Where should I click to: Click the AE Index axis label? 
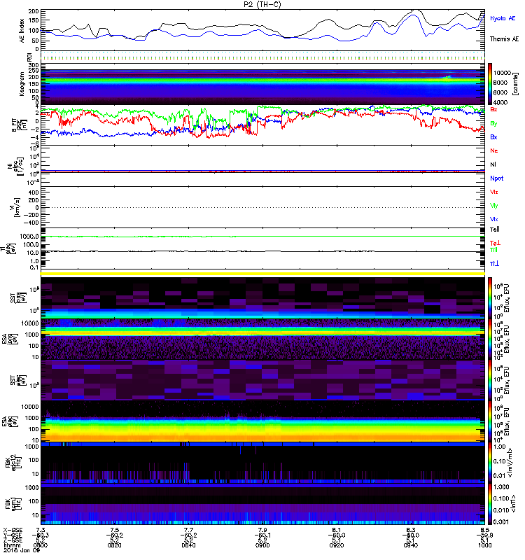coord(22,30)
